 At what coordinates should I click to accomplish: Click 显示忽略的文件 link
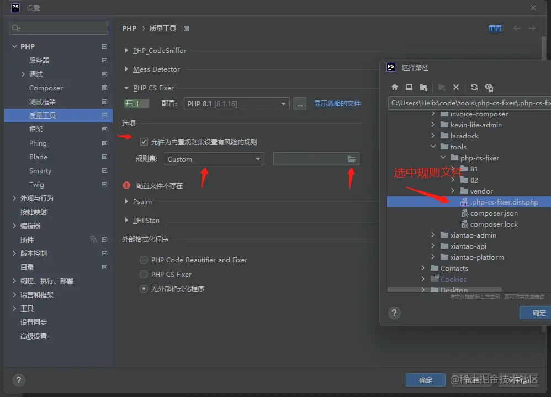(337, 104)
